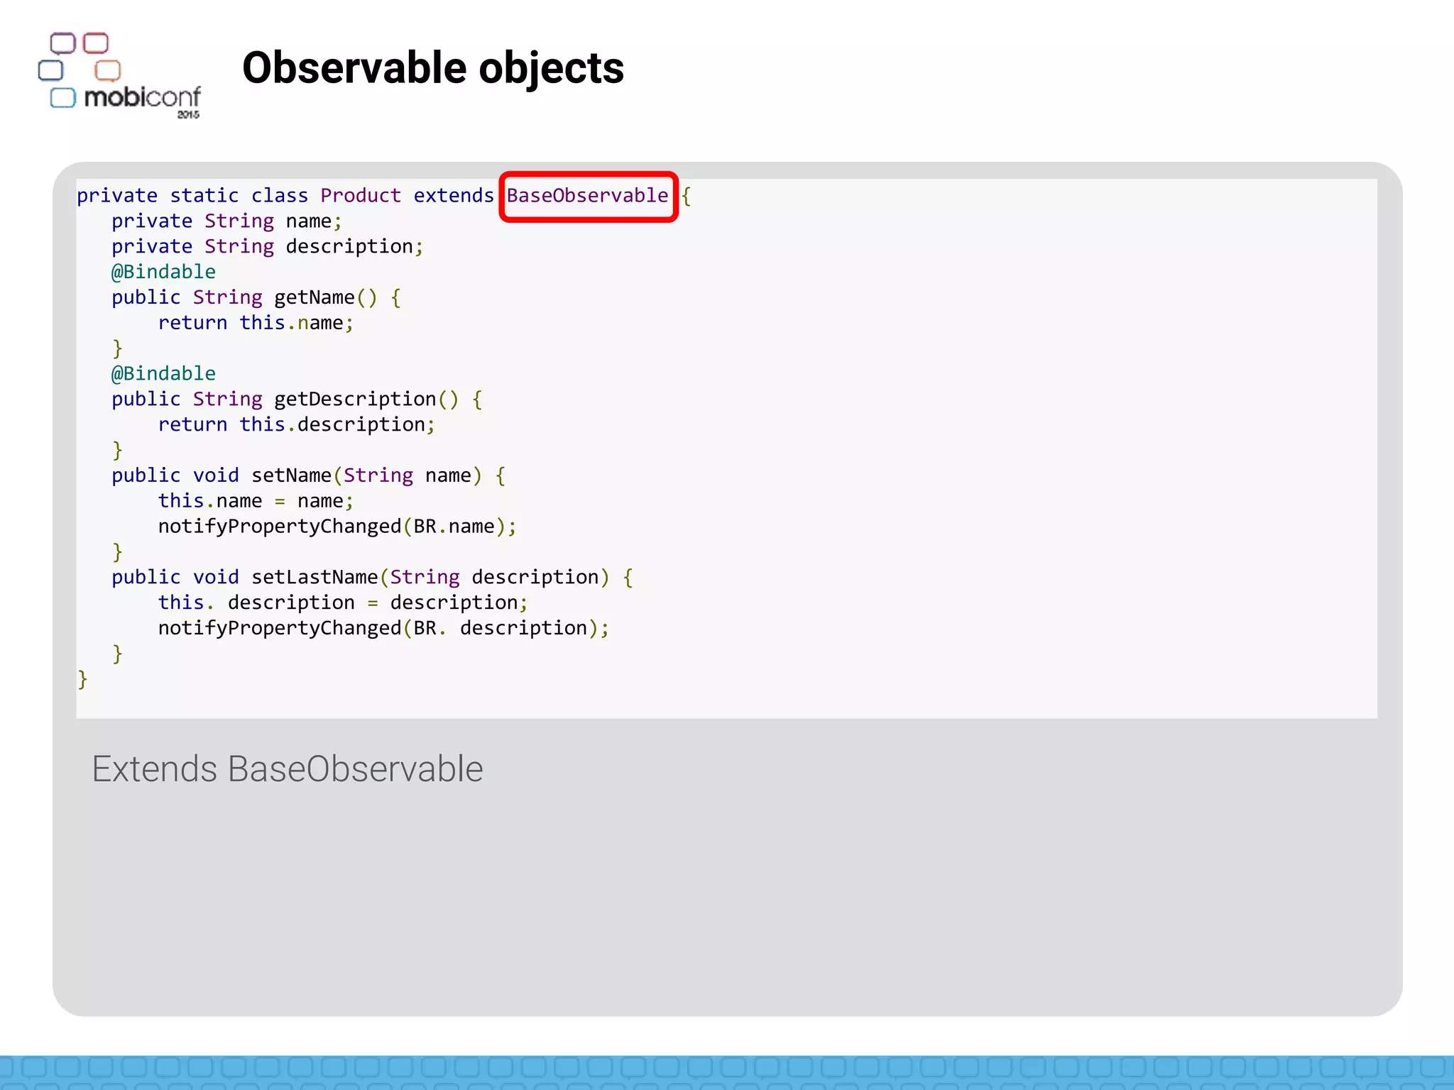Click the red-boxed BaseObservable class name
The height and width of the screenshot is (1090, 1454).
[587, 196]
